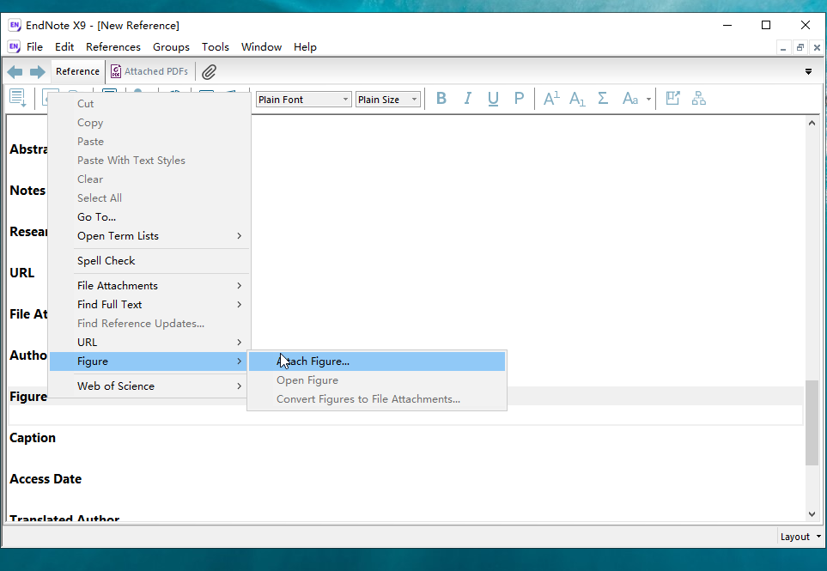Restore the inner document window
The width and height of the screenshot is (827, 571).
[x=800, y=47]
